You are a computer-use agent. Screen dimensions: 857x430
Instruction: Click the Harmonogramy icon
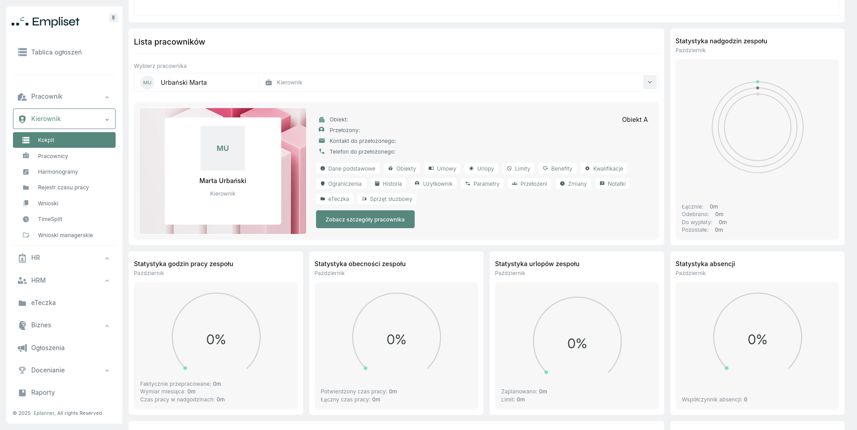tap(26, 172)
